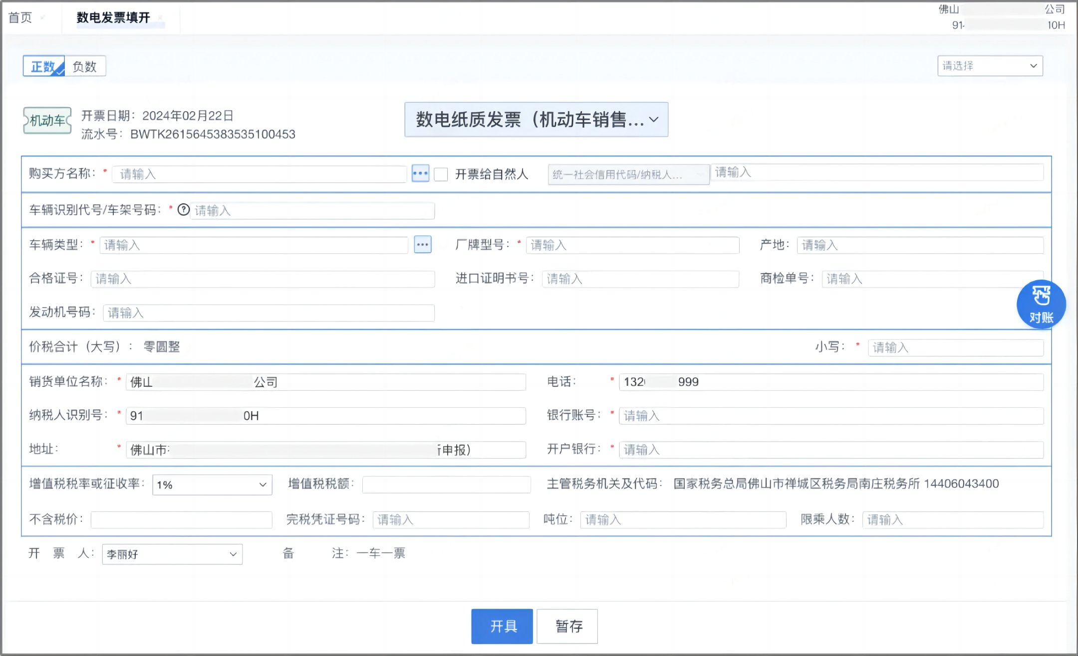1078x656 pixels.
Task: Go to the 首页 tab
Action: click(x=20, y=17)
